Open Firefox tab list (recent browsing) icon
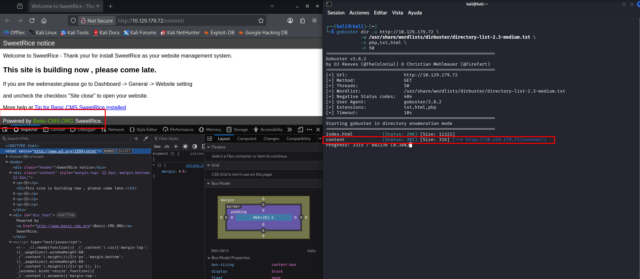The width and height of the screenshot is (640, 279). click(20, 6)
